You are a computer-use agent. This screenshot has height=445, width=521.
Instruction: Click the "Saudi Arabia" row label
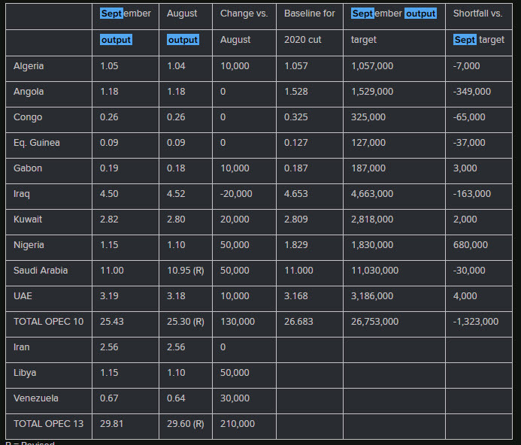coord(41,271)
